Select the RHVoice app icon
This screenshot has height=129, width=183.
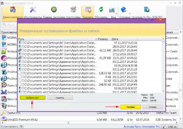[4, 106]
